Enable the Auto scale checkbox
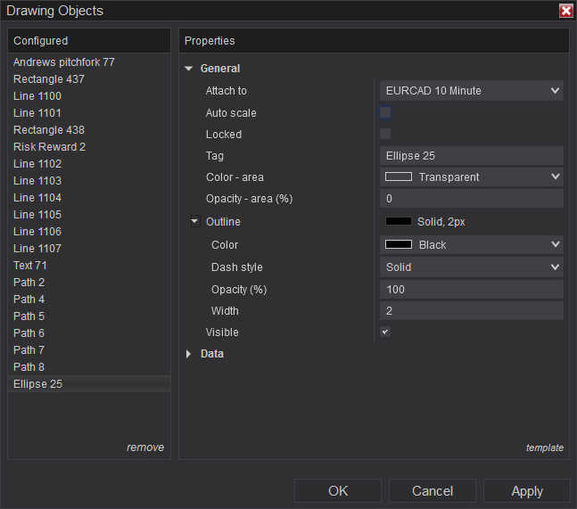 pos(385,112)
